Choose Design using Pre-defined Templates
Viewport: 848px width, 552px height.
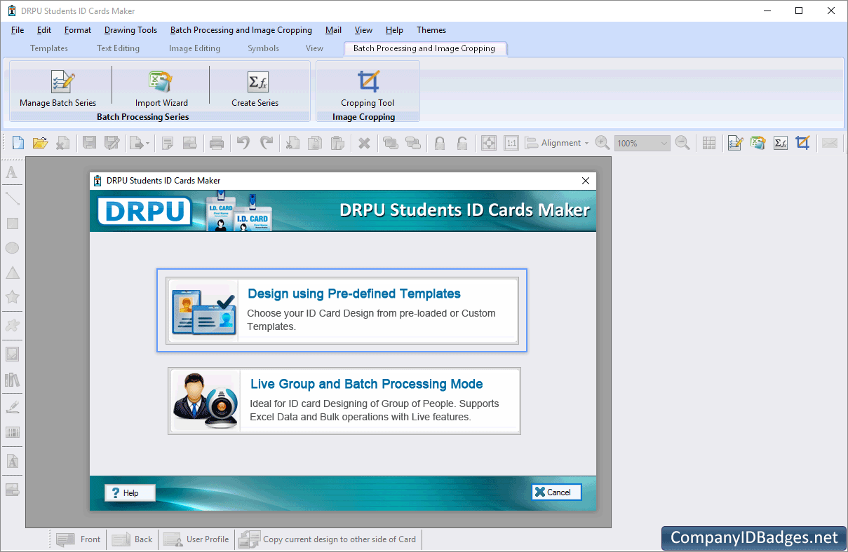pyautogui.click(x=343, y=310)
